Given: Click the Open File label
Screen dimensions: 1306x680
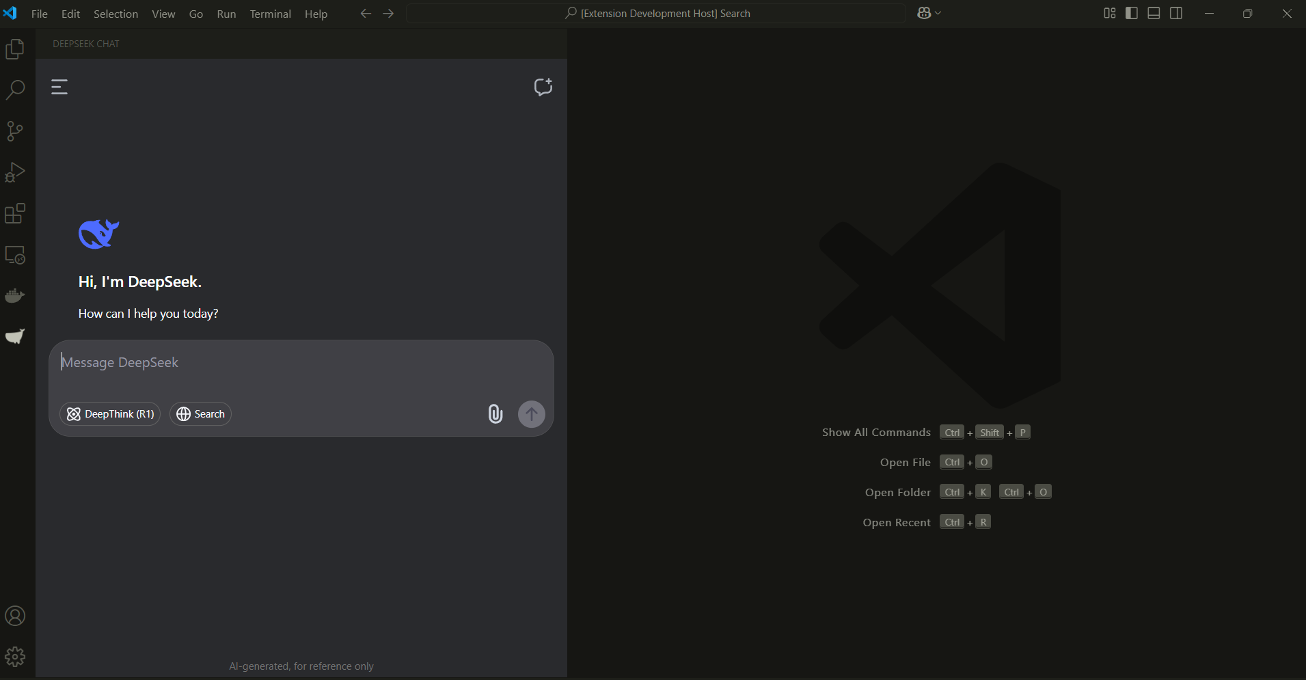Looking at the screenshot, I should tap(906, 463).
